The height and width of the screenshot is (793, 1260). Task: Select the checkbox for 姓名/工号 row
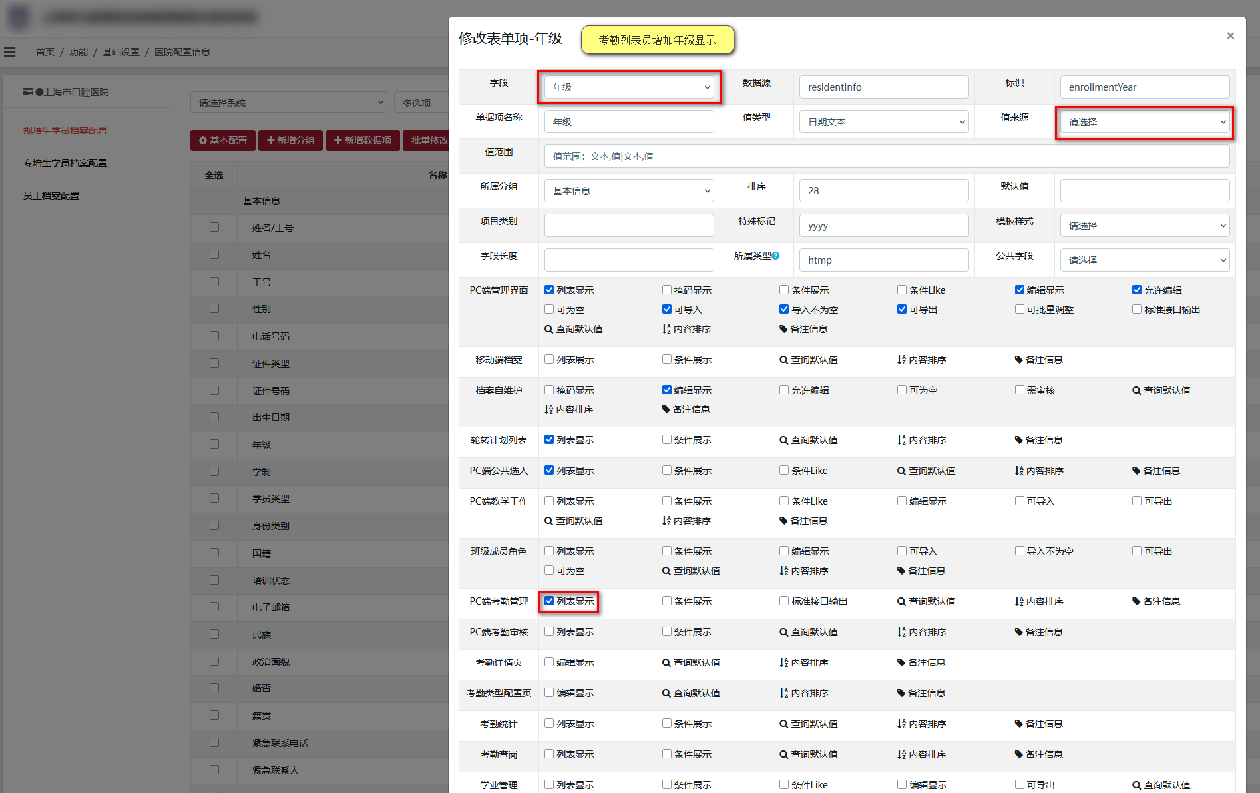[x=214, y=227]
